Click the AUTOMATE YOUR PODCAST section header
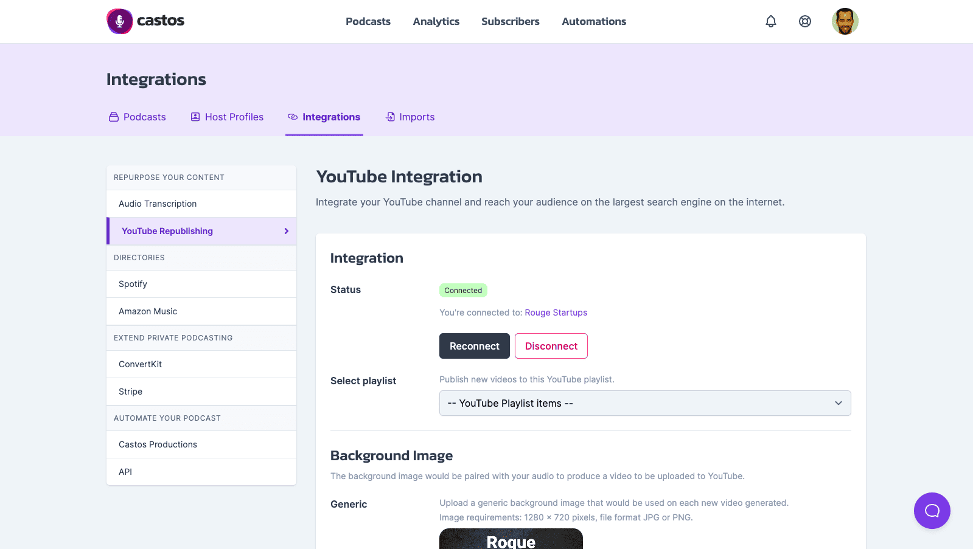The height and width of the screenshot is (549, 973). (167, 418)
